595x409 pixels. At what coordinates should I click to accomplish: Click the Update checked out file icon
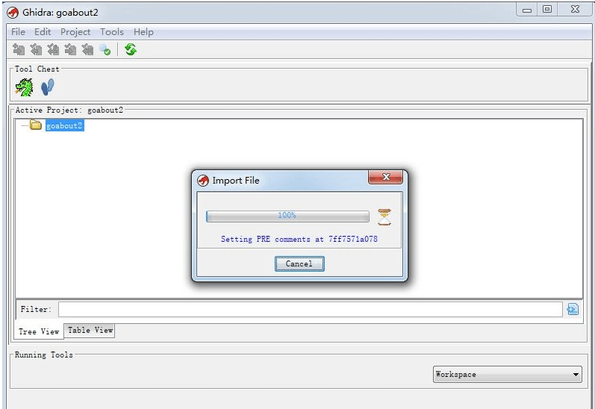(53, 50)
